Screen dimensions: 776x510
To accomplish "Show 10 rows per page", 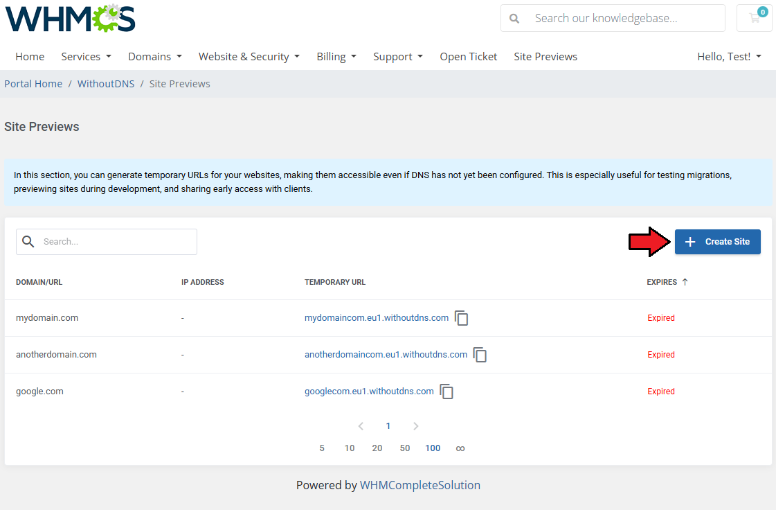I will pos(350,448).
